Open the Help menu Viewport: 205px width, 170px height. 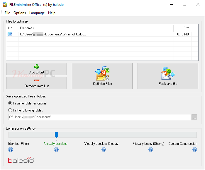tap(52, 13)
